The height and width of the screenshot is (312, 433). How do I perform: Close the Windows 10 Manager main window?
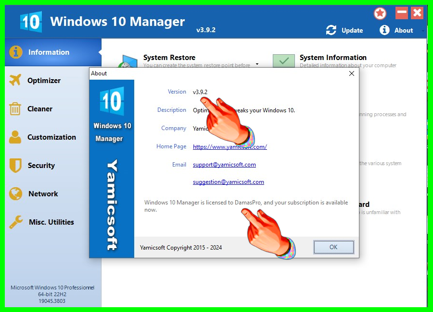pyautogui.click(x=417, y=12)
